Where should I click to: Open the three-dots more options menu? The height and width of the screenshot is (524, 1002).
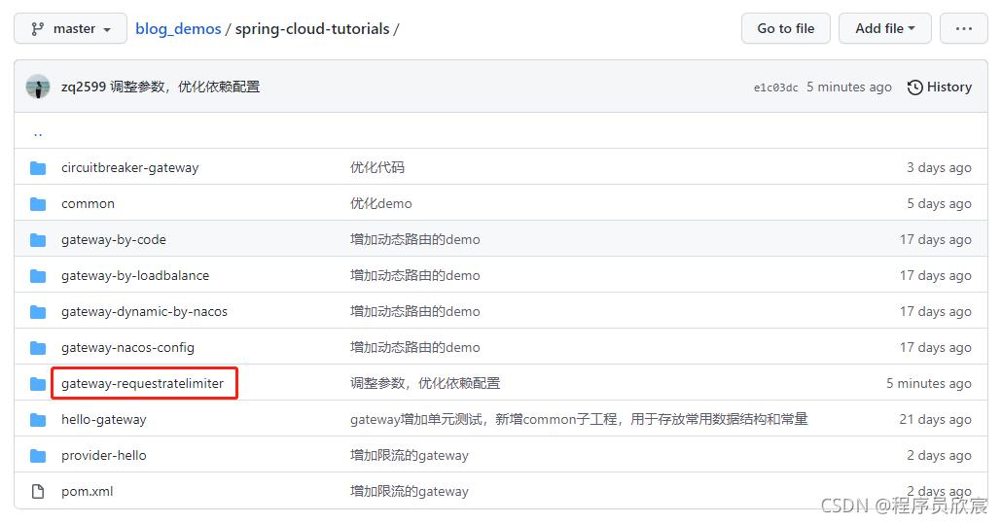pos(964,28)
